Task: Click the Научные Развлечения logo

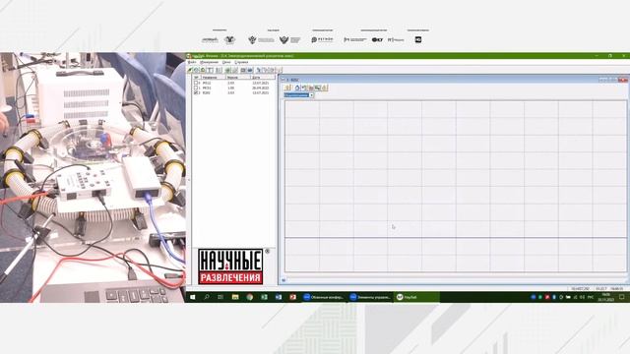Action: click(230, 266)
